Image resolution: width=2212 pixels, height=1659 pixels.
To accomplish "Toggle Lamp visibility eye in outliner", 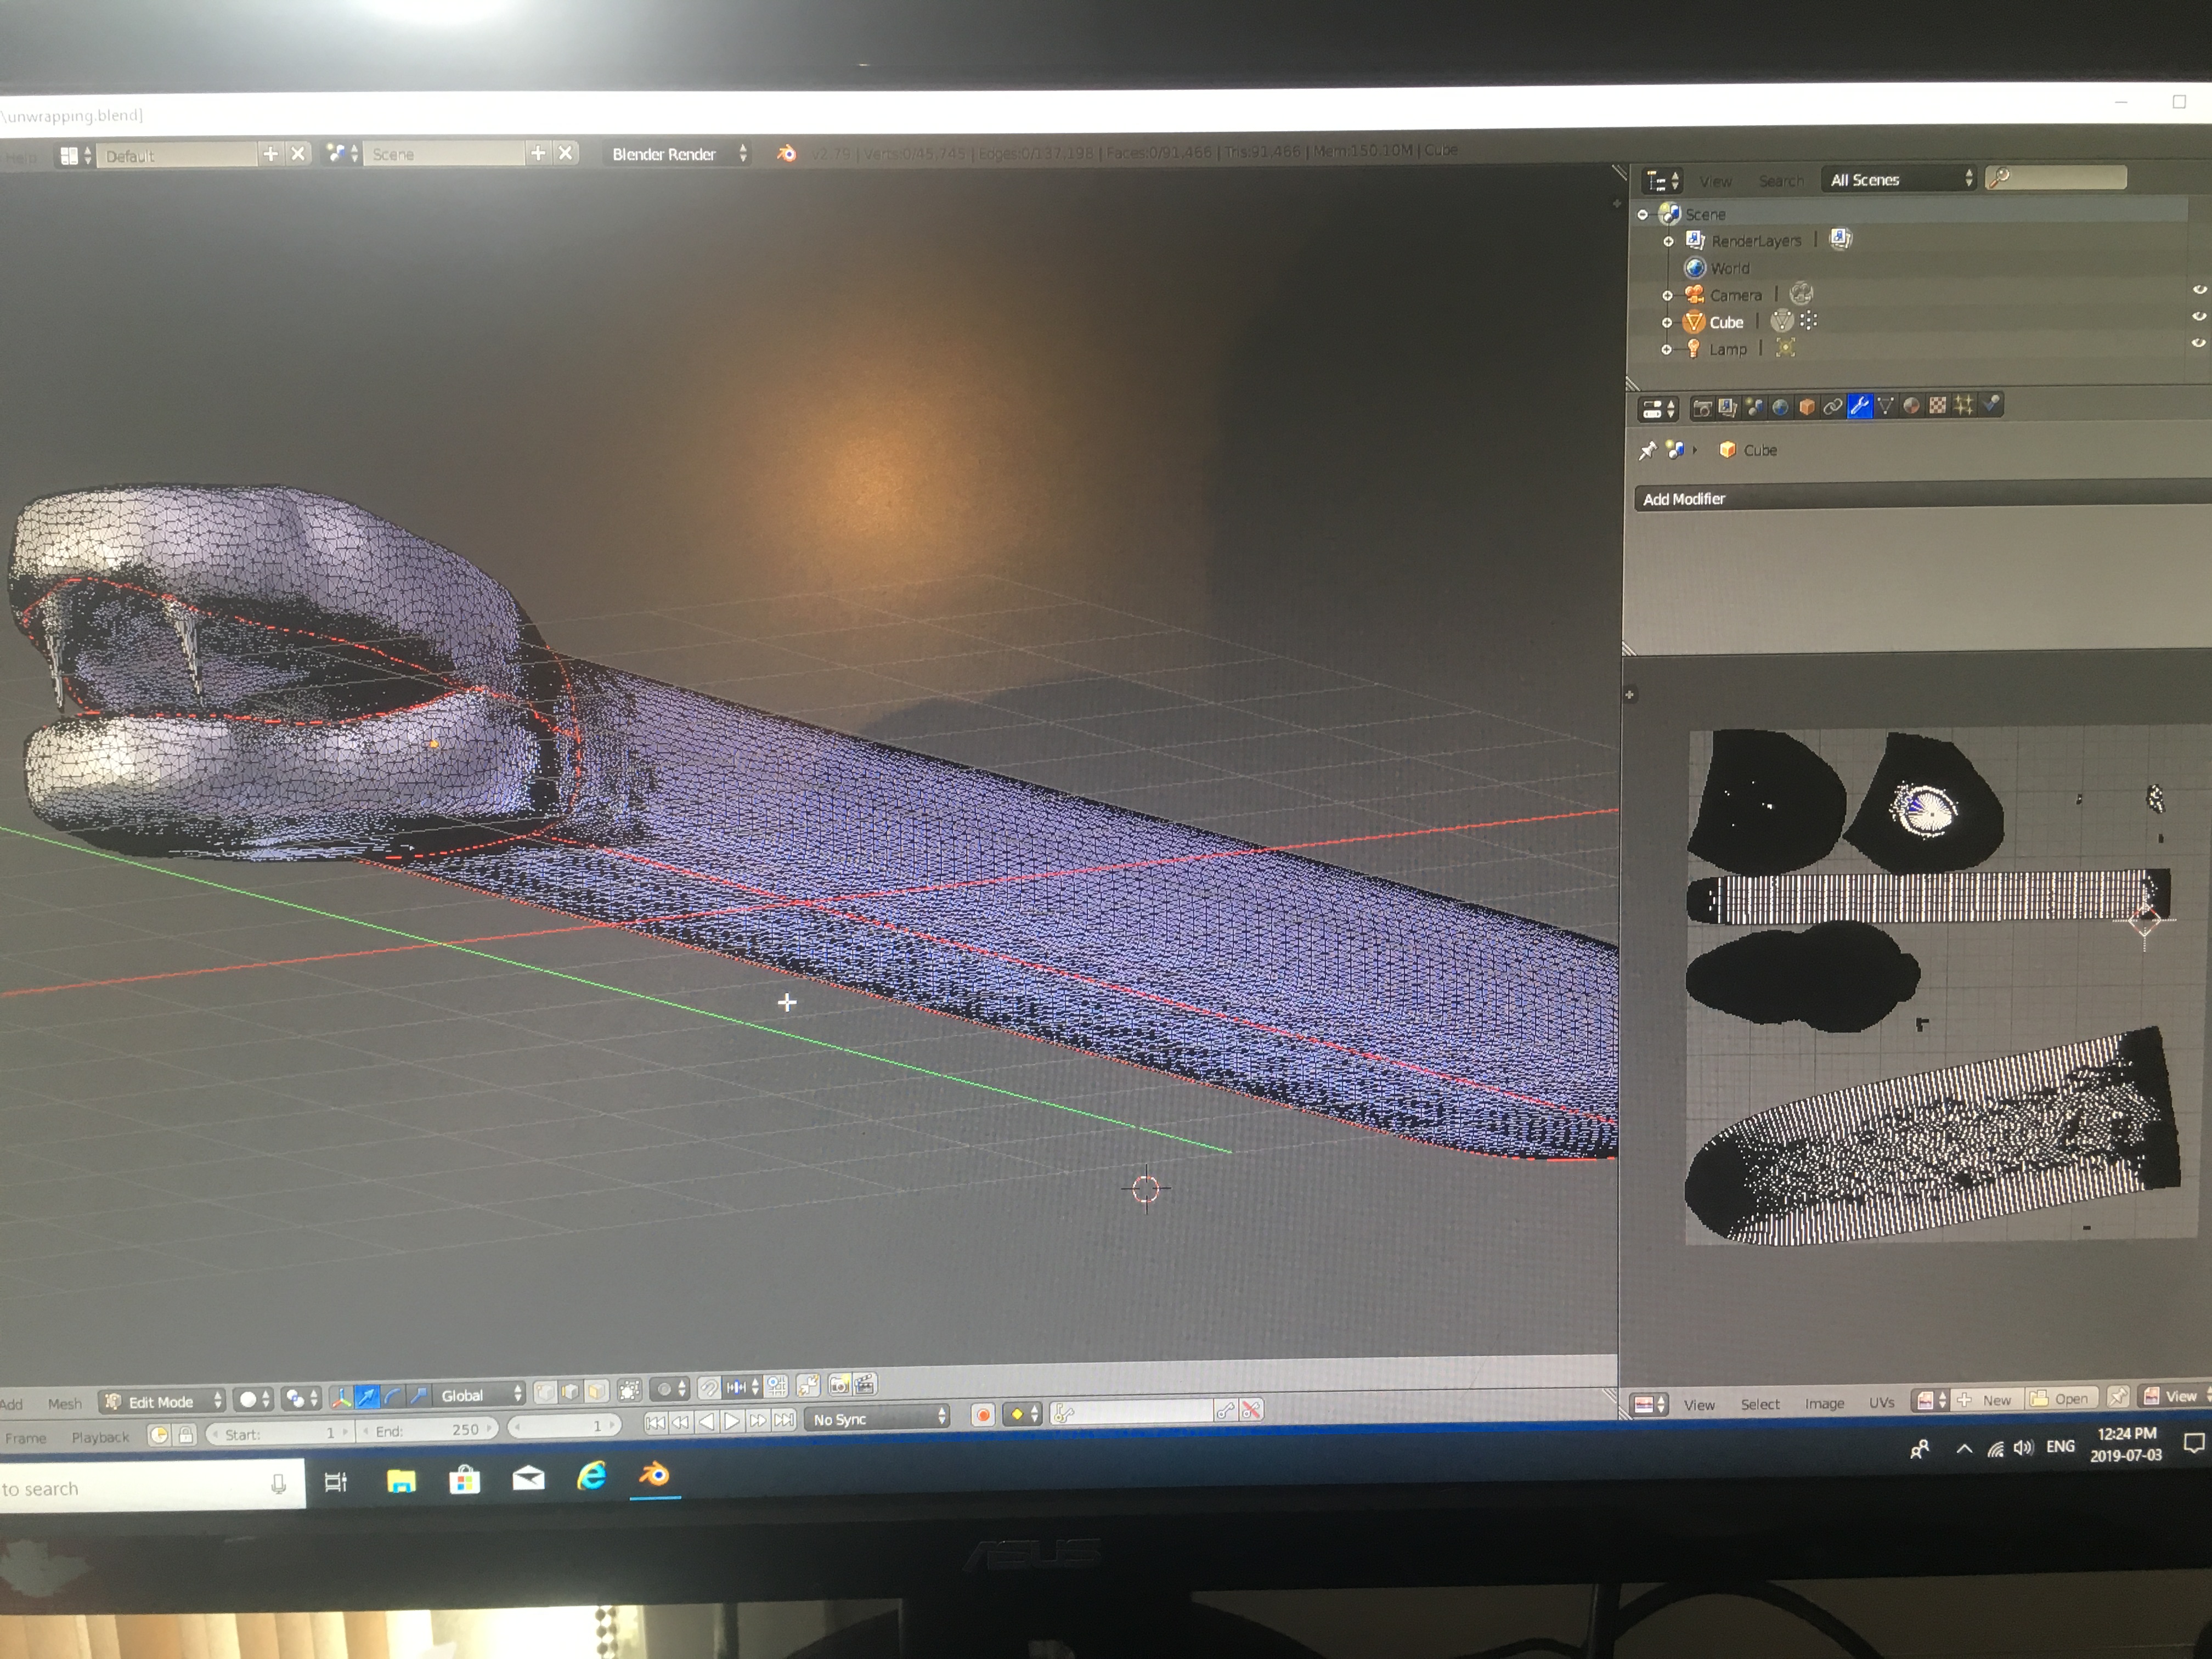I will click(x=2198, y=343).
